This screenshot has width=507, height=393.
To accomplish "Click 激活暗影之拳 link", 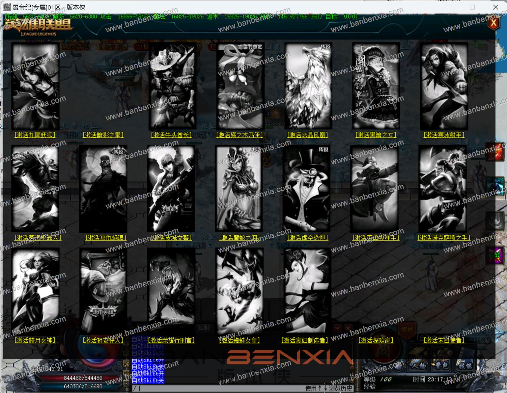I will 103,135.
